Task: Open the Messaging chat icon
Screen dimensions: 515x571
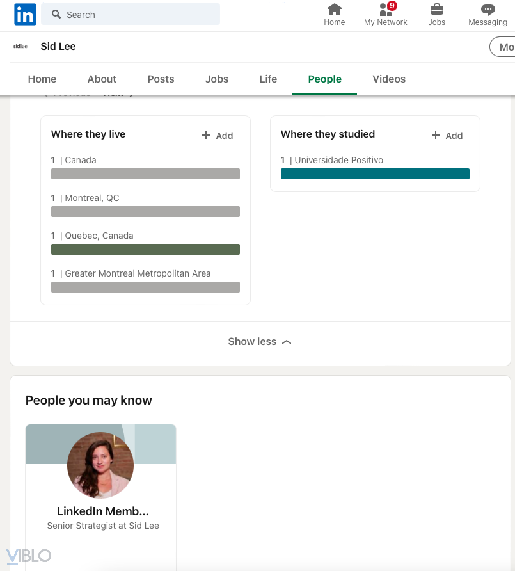Action: coord(487,10)
